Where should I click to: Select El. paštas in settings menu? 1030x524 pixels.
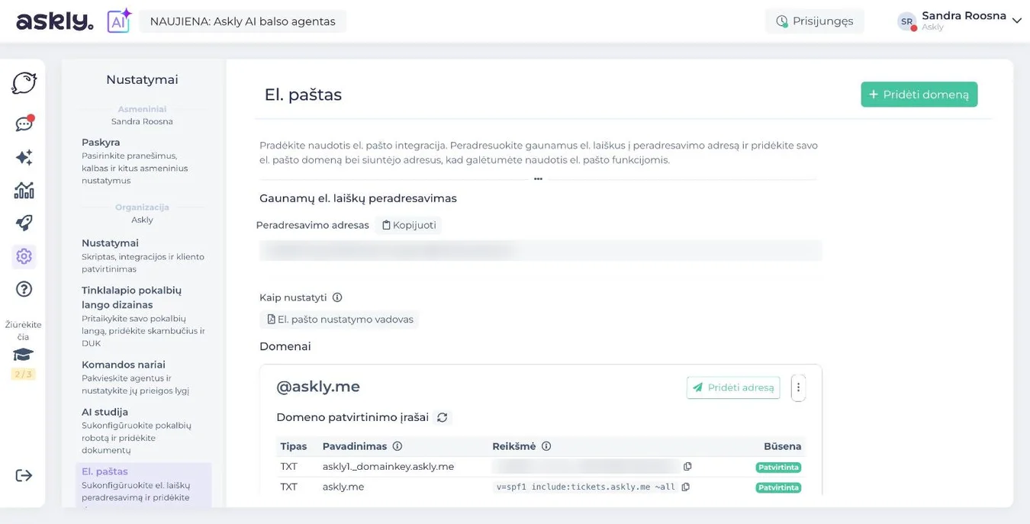tap(143, 484)
